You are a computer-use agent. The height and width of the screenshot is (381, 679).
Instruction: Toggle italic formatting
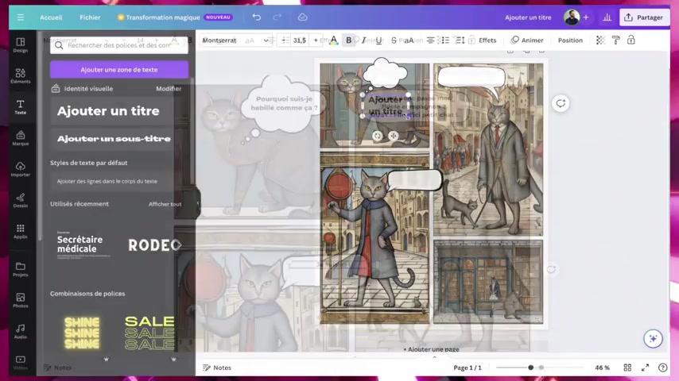tap(364, 40)
